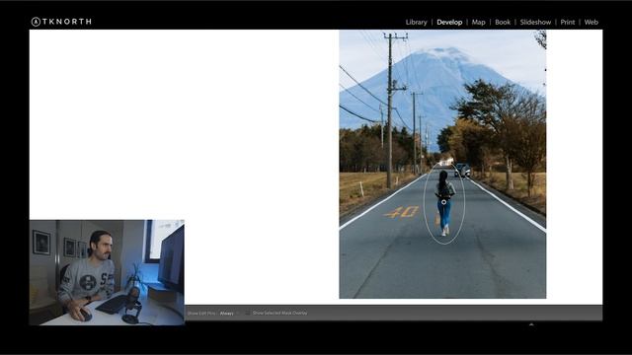Click the mountain photo in the preview
Image resolution: width=632 pixels, height=355 pixels.
click(442, 165)
